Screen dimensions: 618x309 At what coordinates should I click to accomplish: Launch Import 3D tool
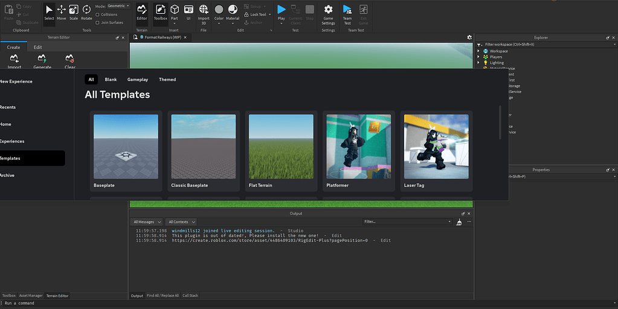204,14
